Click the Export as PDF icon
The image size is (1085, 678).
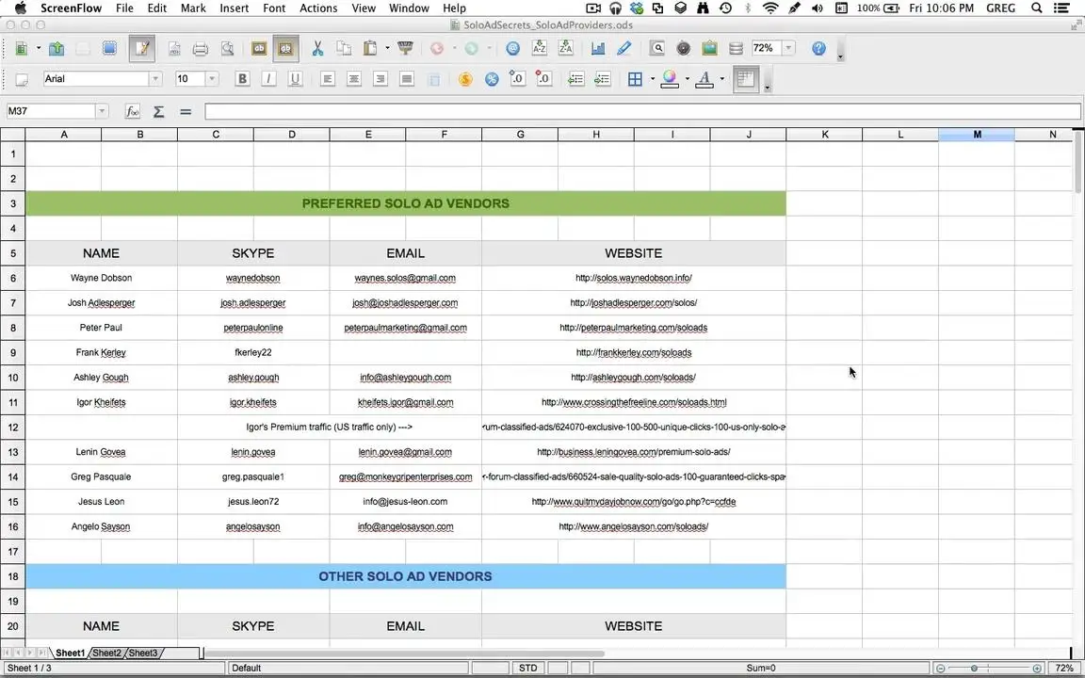pos(174,48)
